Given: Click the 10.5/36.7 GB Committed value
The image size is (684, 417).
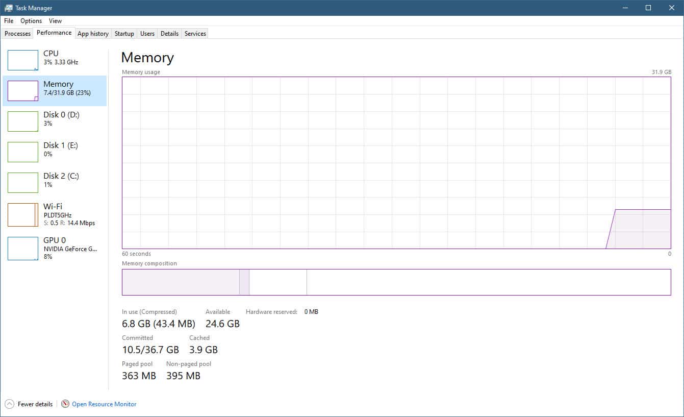Looking at the screenshot, I should click(x=150, y=350).
